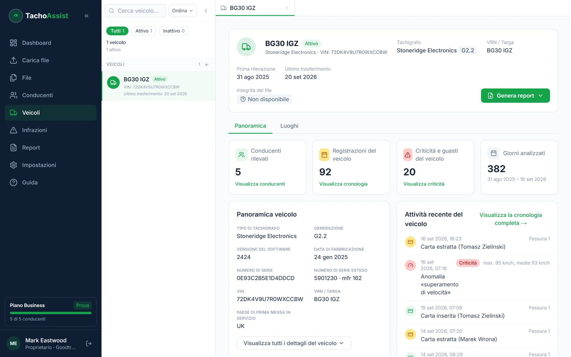Open the Visualizza conducenti link
The height and width of the screenshot is (357, 571).
click(260, 184)
